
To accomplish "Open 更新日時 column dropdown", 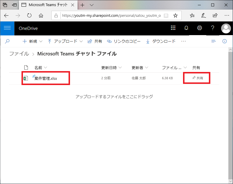I will [x=120, y=68].
